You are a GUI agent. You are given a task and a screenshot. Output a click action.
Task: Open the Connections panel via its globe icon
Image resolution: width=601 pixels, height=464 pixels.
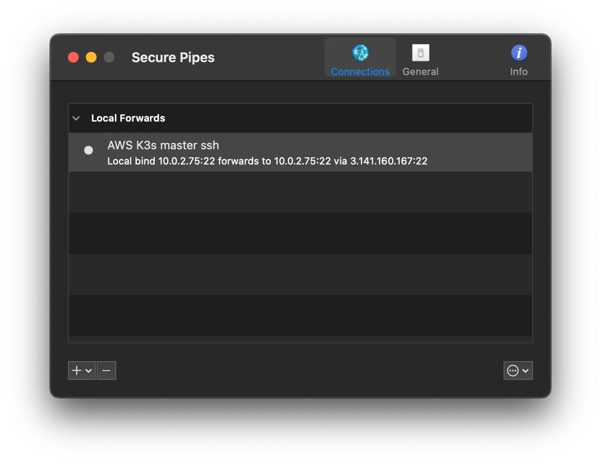360,52
